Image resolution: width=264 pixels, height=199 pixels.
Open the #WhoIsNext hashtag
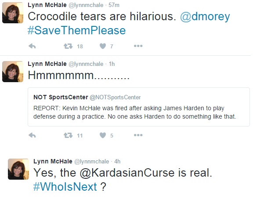click(x=65, y=187)
